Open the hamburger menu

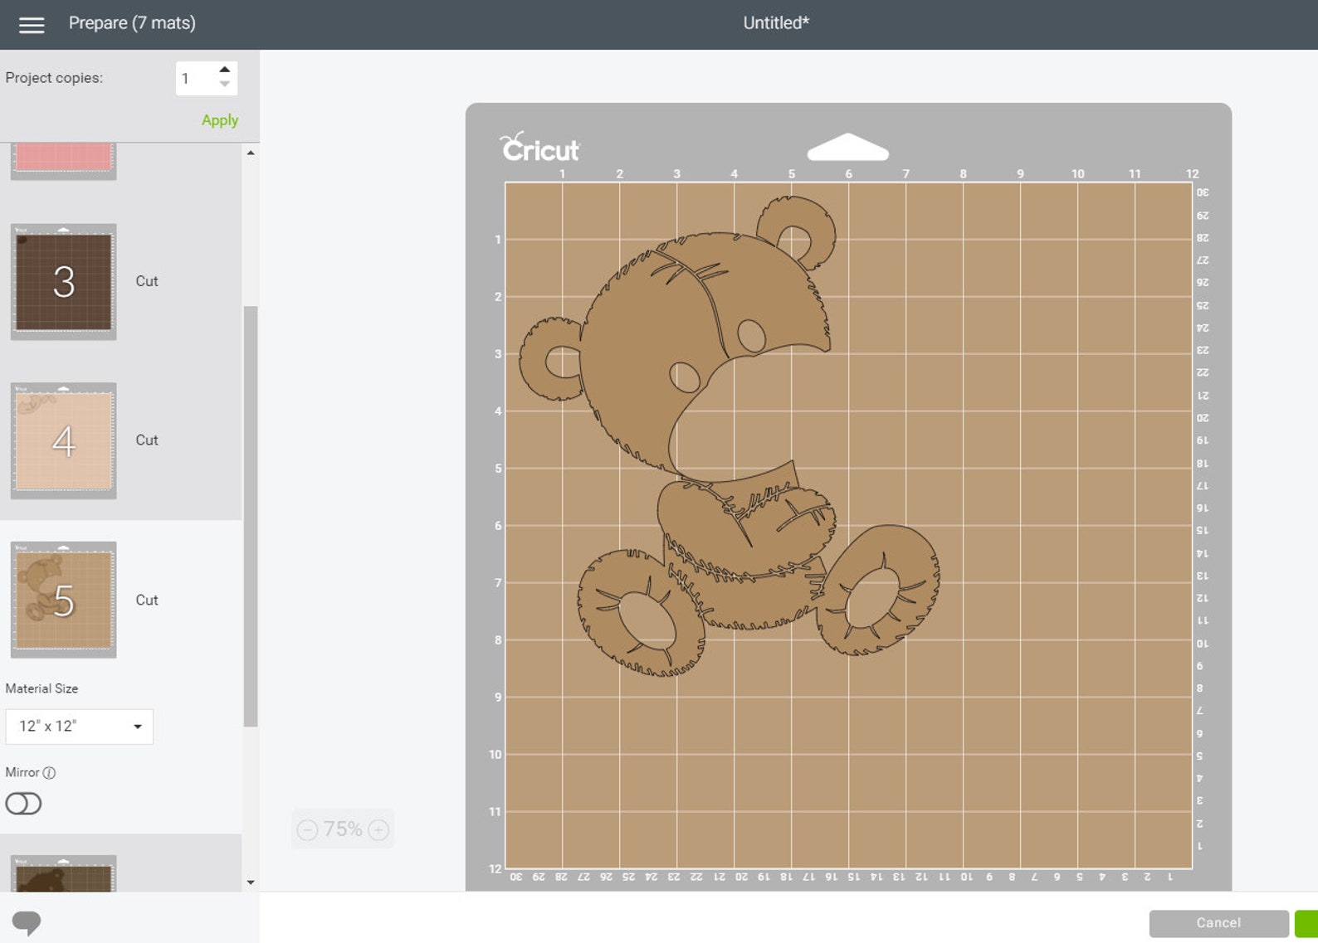point(32,25)
